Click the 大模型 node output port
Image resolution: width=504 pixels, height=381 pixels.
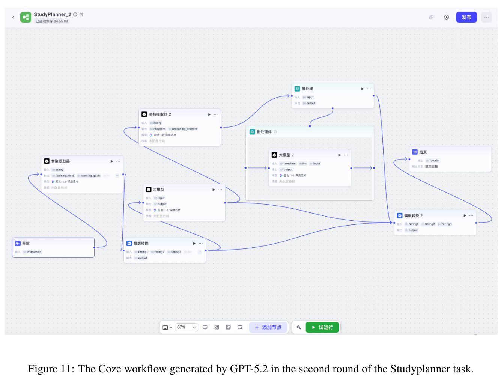(225, 203)
